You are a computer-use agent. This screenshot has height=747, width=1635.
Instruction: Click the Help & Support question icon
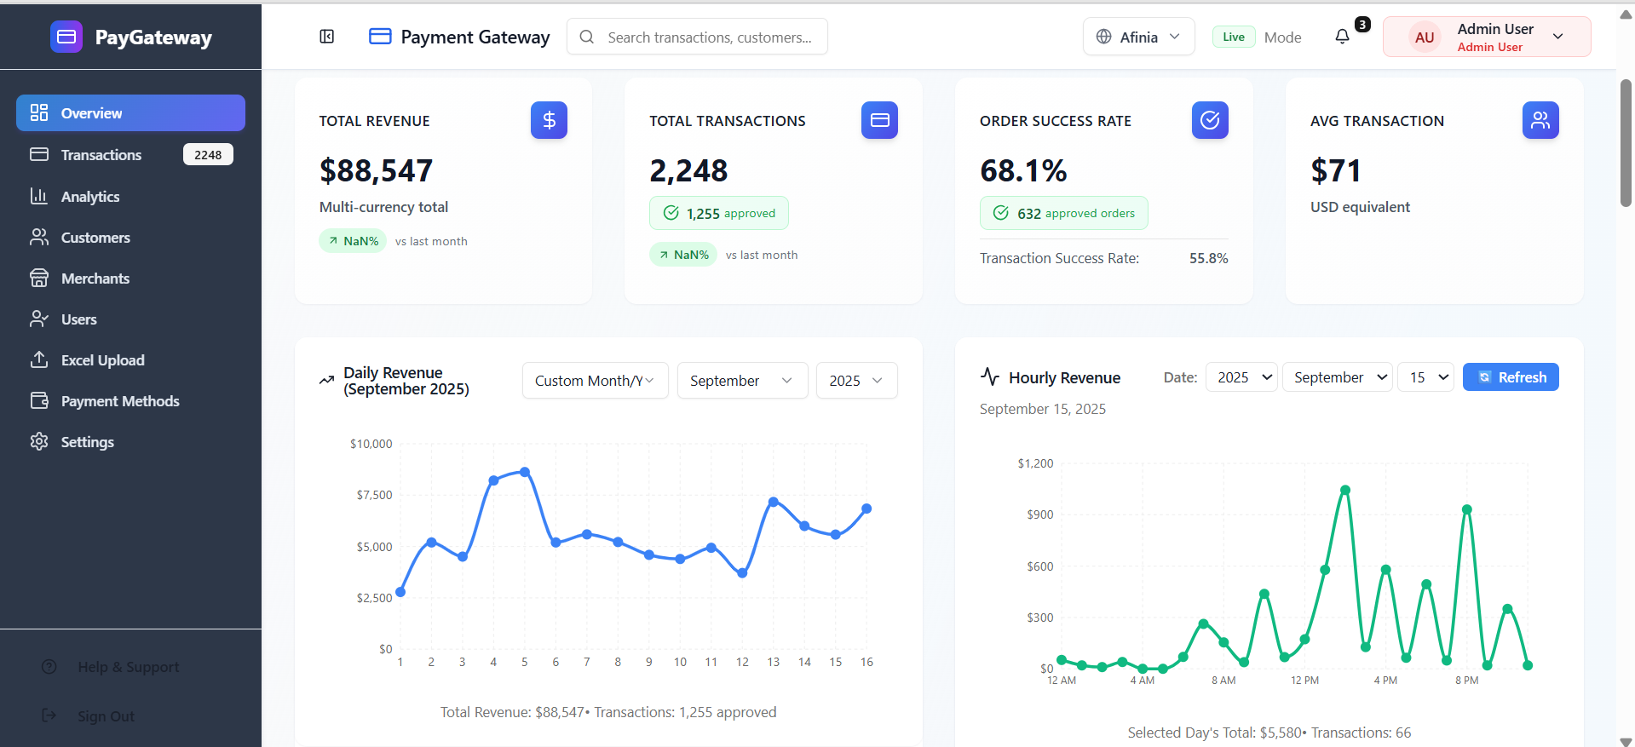click(49, 666)
